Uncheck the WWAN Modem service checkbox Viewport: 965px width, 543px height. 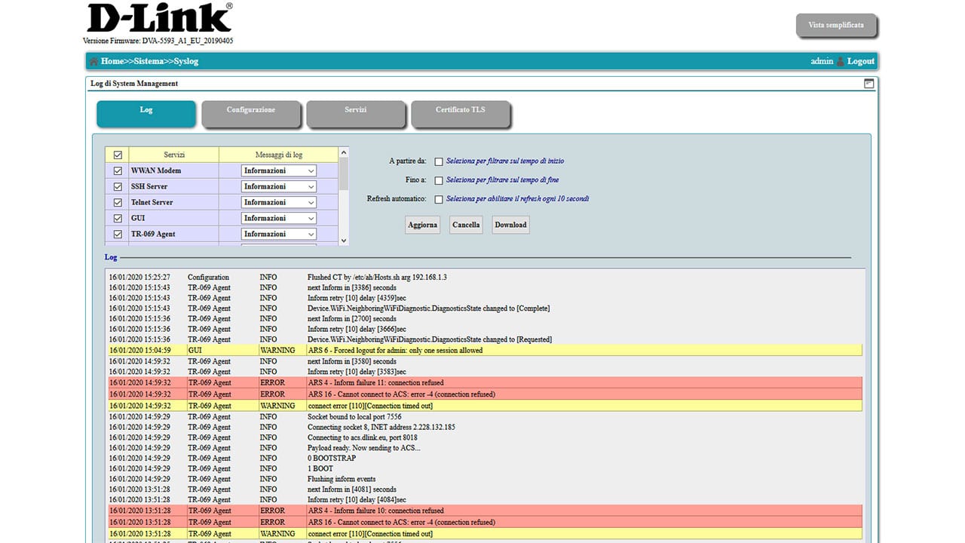(x=118, y=170)
